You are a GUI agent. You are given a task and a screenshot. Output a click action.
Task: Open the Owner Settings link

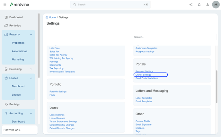(x=143, y=75)
